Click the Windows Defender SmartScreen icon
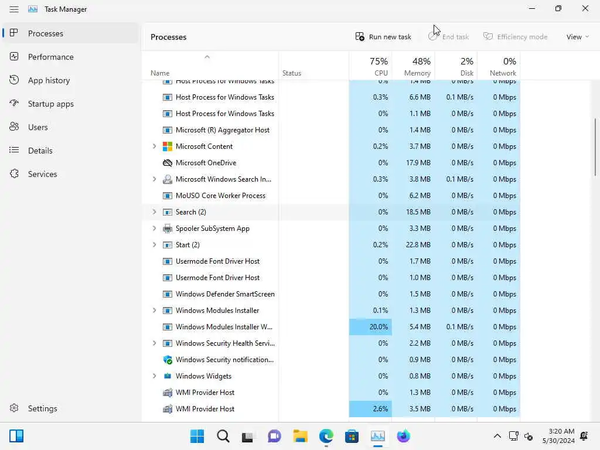Screen dimensions: 600x450 coord(167,294)
